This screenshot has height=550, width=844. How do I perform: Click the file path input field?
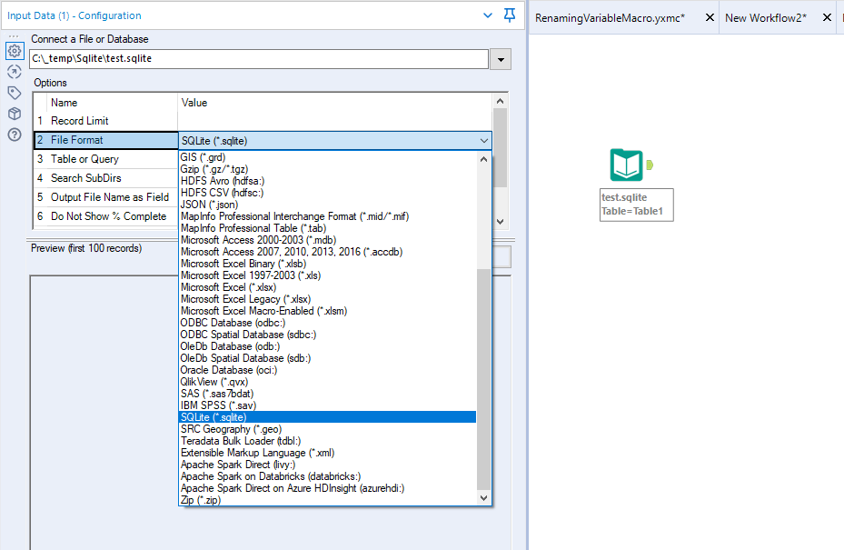coord(259,59)
